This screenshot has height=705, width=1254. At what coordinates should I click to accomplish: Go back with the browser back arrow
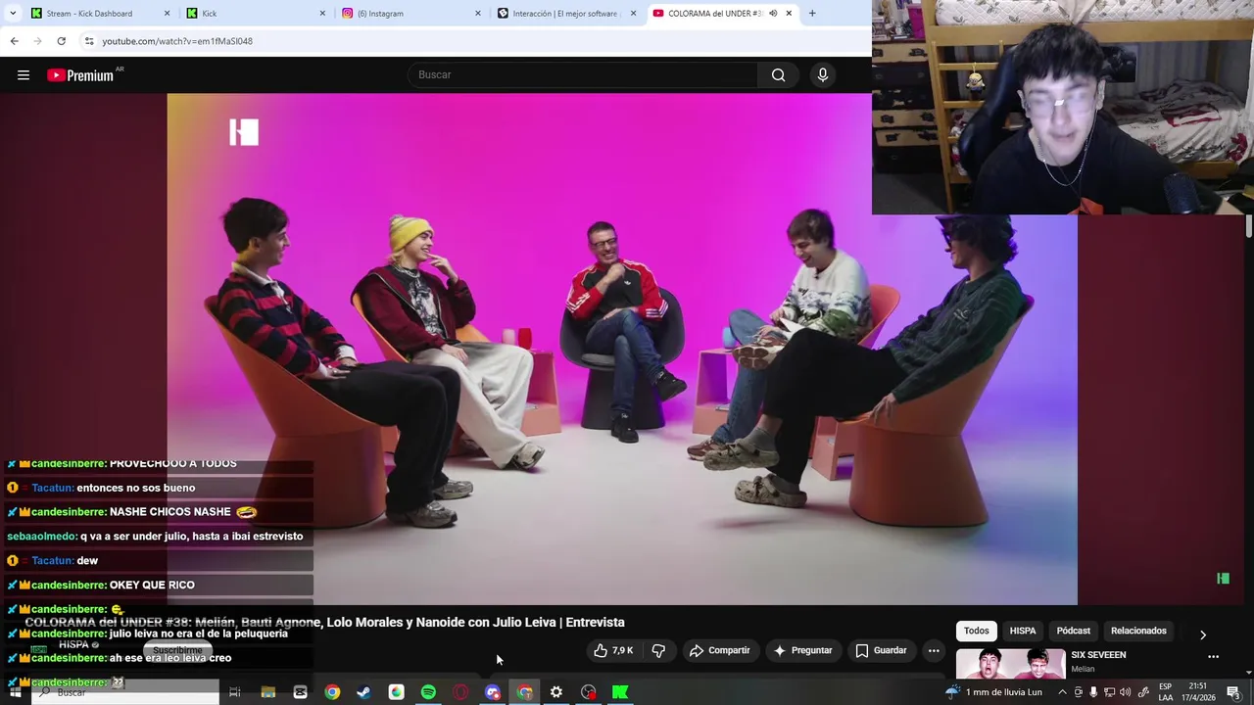14,41
